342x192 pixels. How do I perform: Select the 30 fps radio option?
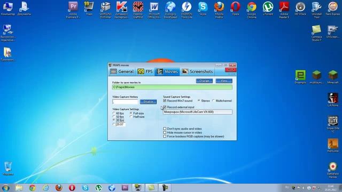114,120
